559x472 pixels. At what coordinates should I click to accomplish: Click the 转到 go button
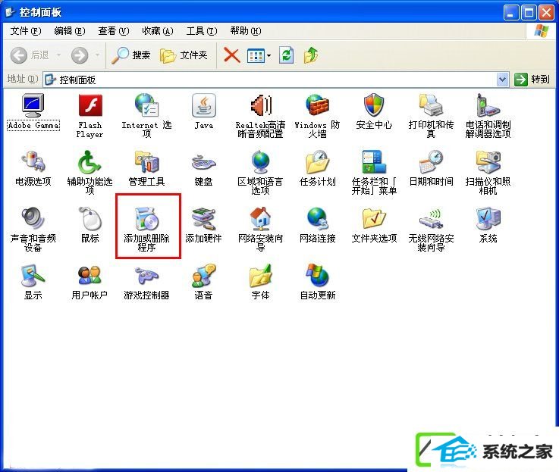[x=532, y=79]
